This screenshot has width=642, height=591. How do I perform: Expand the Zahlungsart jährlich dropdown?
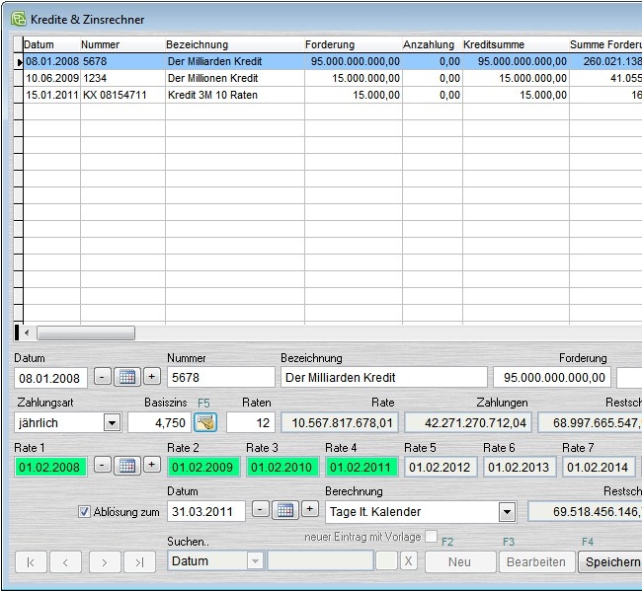tap(112, 422)
